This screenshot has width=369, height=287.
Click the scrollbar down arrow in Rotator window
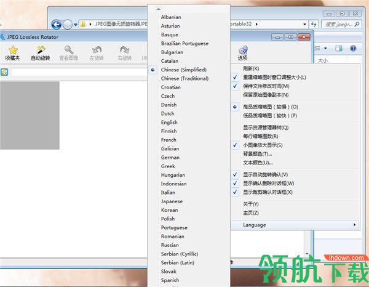click(x=307, y=254)
